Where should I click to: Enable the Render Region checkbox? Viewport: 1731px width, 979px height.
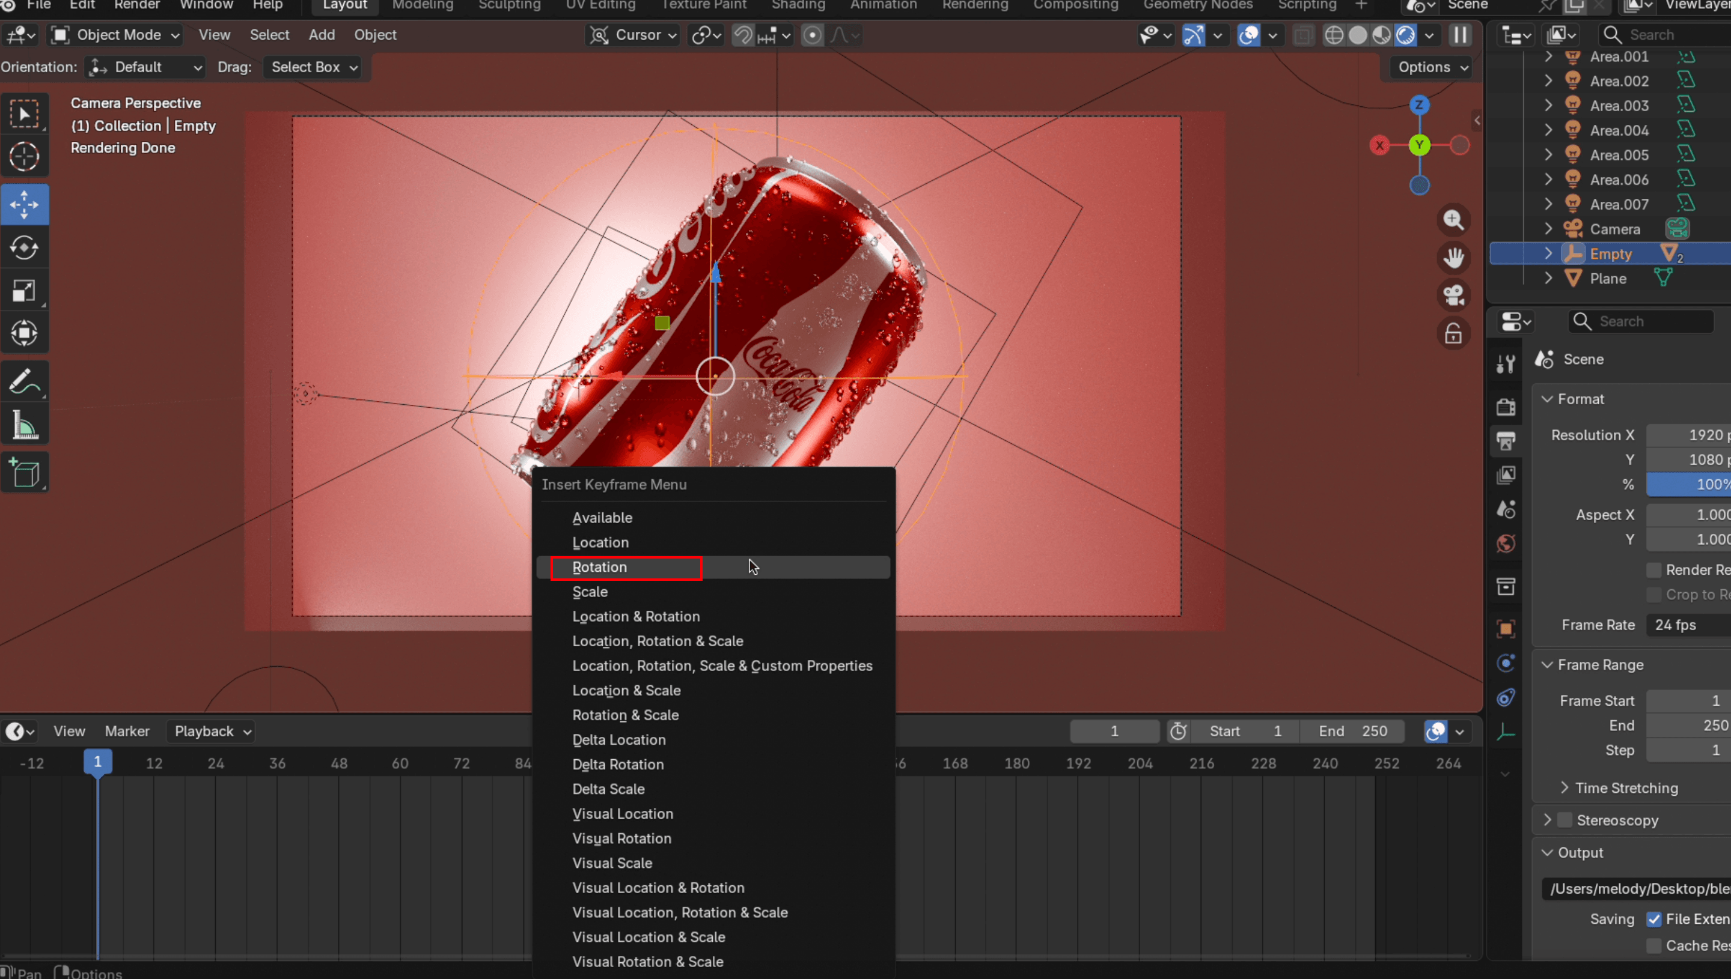[1653, 570]
